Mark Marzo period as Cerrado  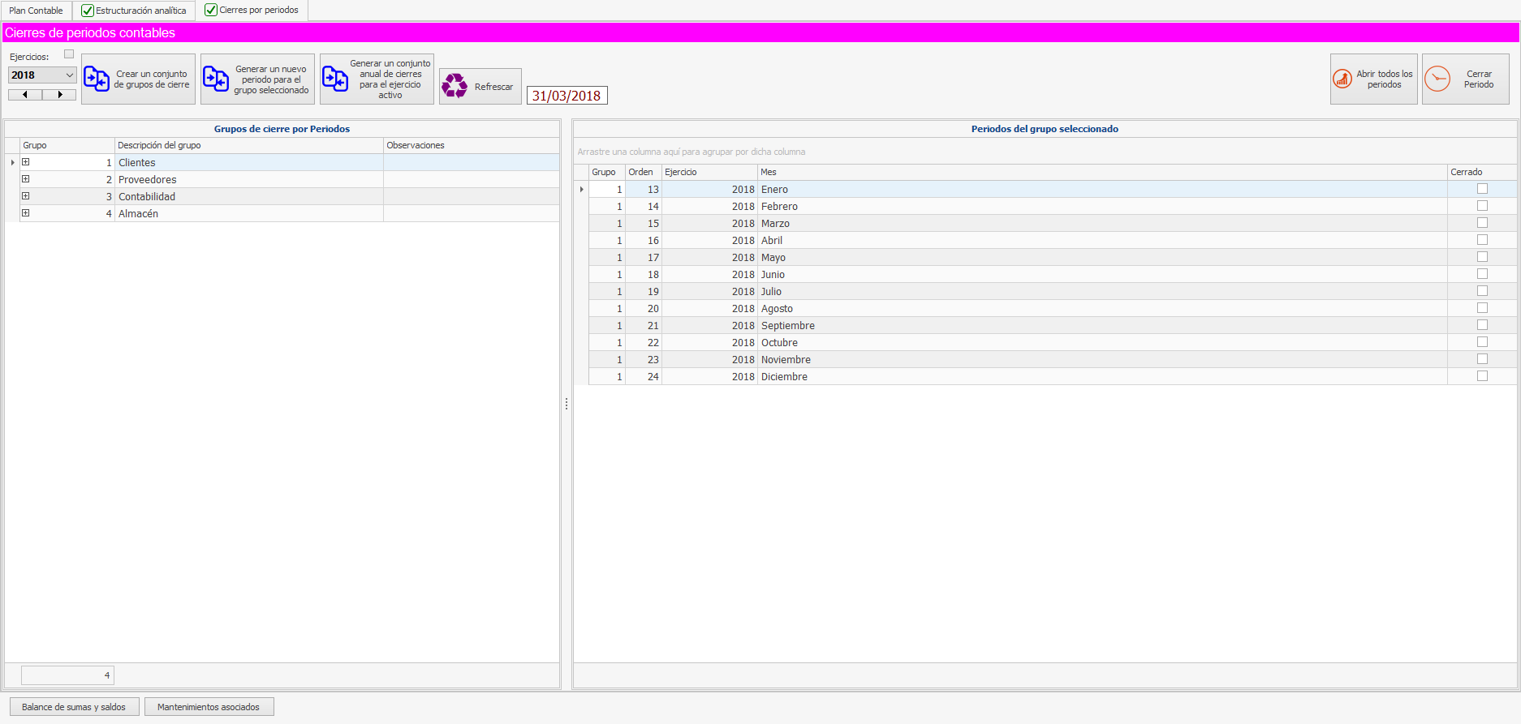(1482, 223)
